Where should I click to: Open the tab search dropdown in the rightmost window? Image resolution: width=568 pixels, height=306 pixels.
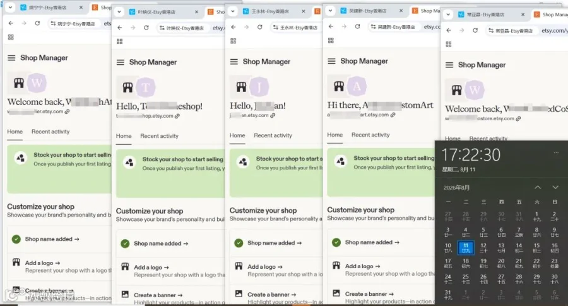tap(447, 14)
